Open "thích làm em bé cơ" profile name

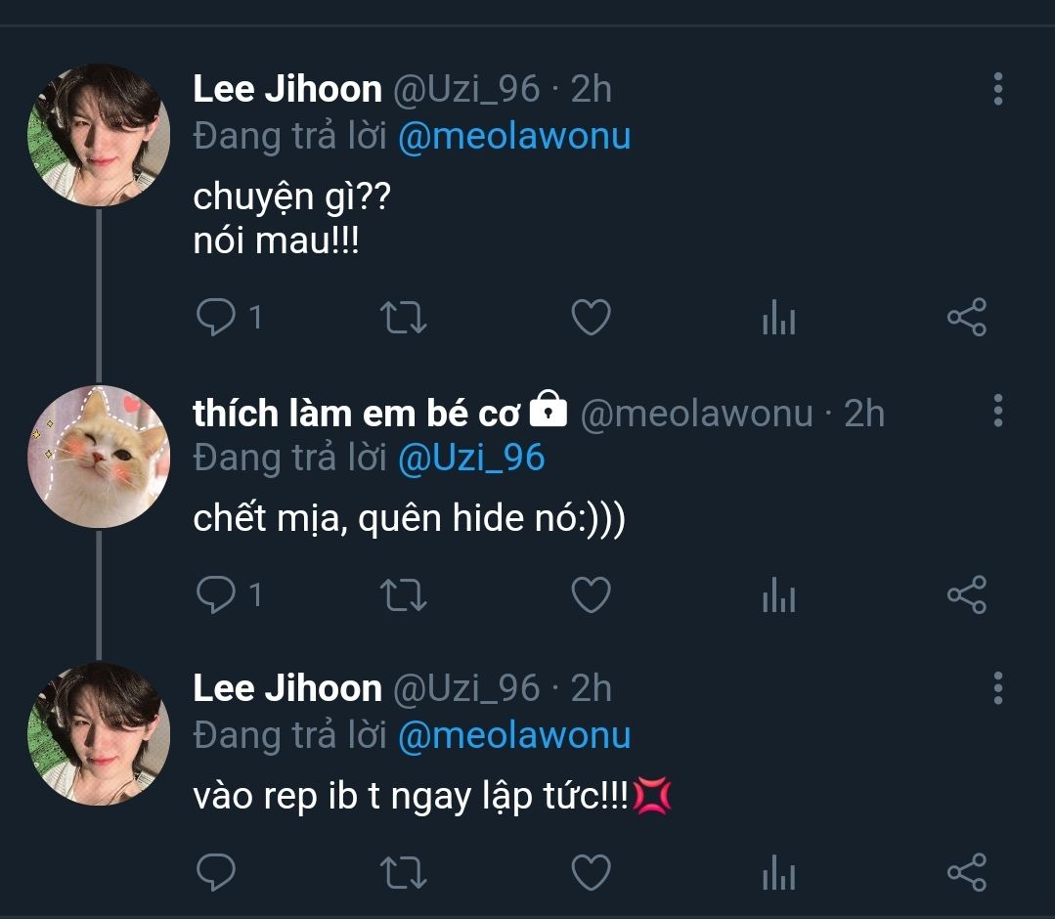pyautogui.click(x=357, y=414)
